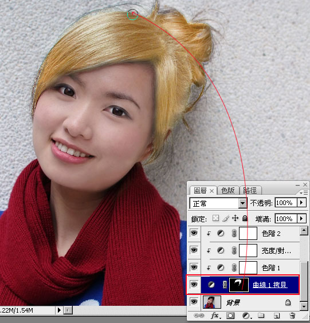The width and height of the screenshot is (310, 323).
Task: Switch to the 圖層 tab
Action: 200,191
